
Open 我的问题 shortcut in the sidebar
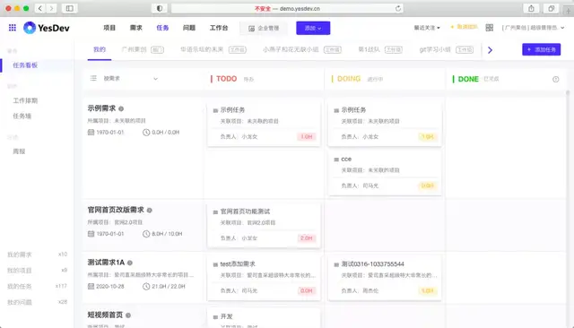(37, 302)
